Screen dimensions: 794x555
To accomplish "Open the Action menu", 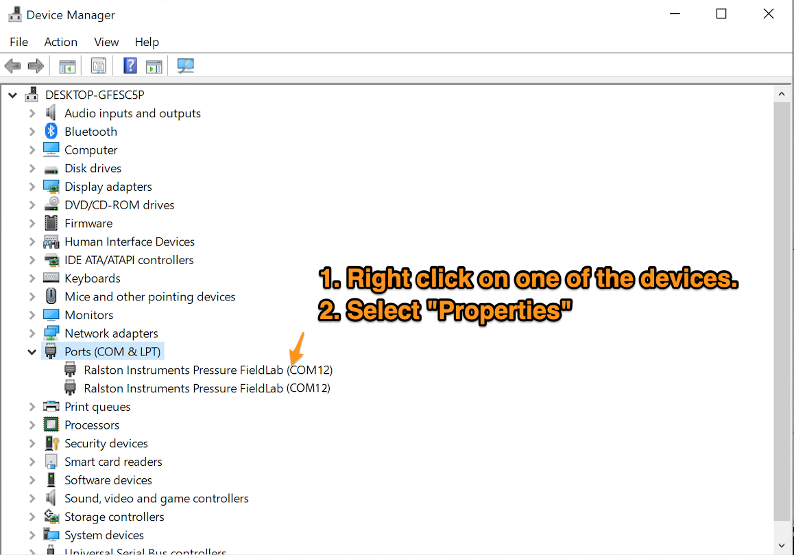I will (x=61, y=42).
